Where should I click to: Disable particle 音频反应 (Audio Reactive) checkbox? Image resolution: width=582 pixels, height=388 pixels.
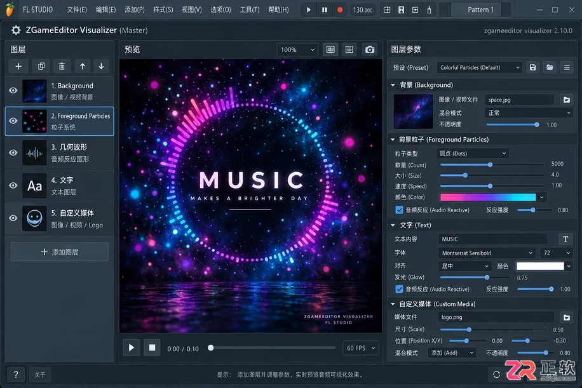pyautogui.click(x=399, y=210)
